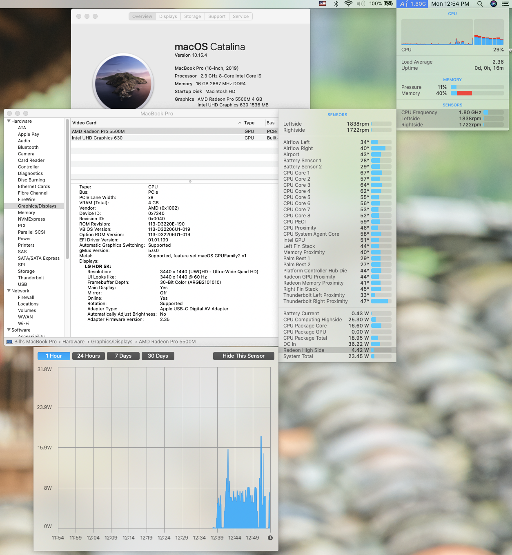Select 7 Days graph range

[123, 356]
